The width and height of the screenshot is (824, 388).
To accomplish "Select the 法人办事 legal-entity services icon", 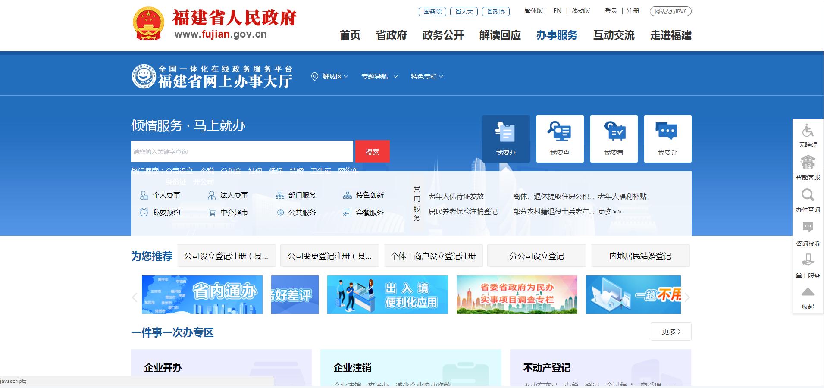I will coord(211,195).
